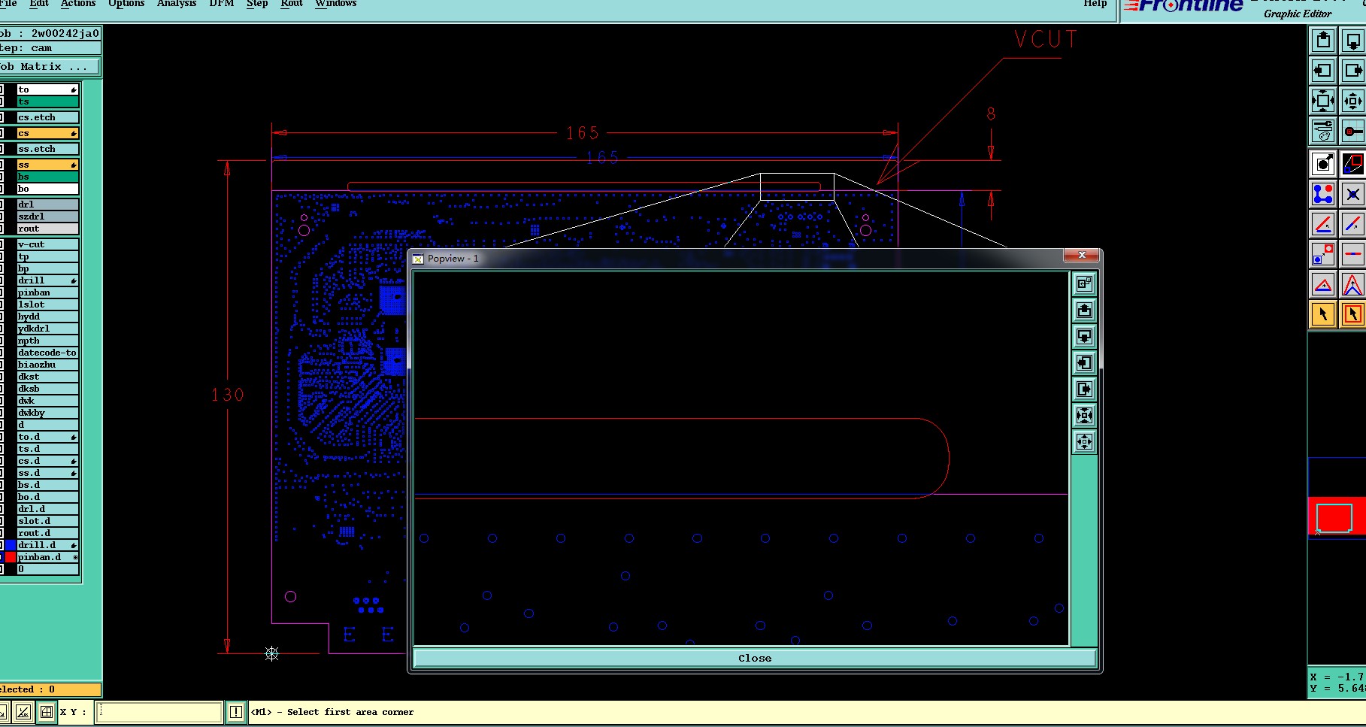Click the X Y coordinate input field
The image size is (1366, 727).
[x=159, y=711]
